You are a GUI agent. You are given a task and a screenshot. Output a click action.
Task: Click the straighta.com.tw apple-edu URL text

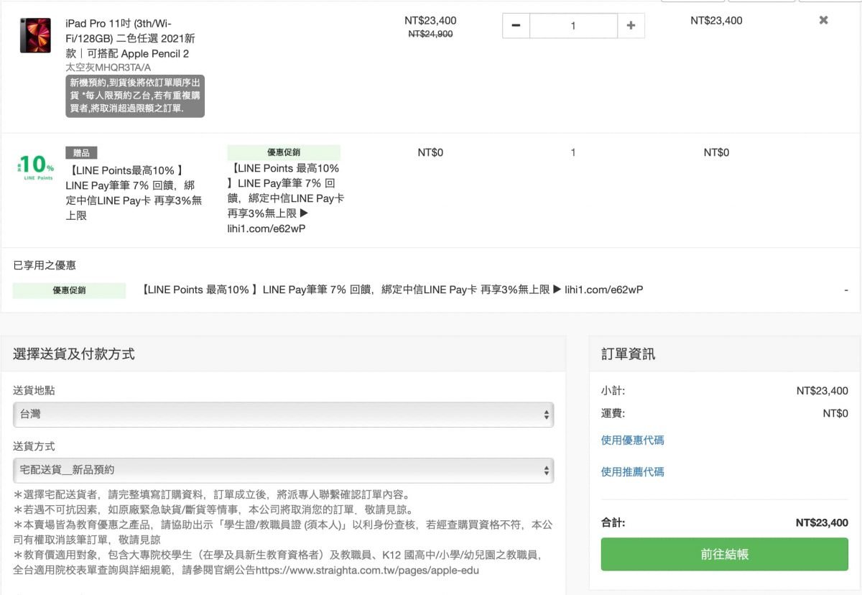[367, 570]
